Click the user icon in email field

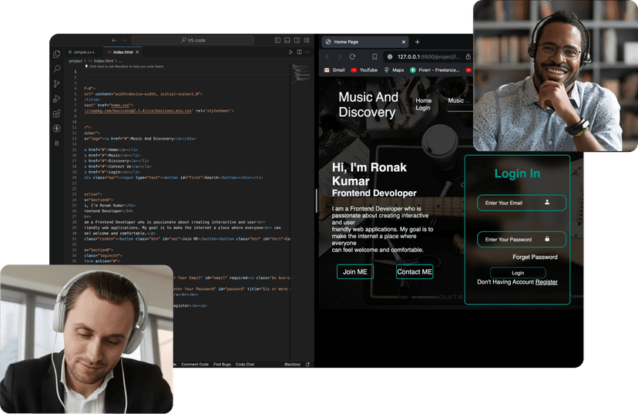point(547,202)
